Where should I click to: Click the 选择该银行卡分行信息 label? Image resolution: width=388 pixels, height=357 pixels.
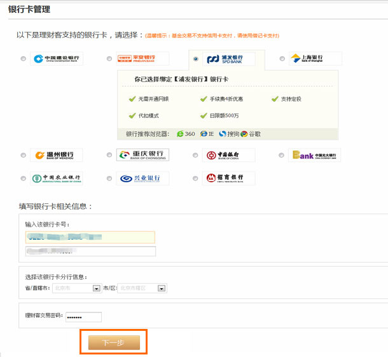click(56, 277)
